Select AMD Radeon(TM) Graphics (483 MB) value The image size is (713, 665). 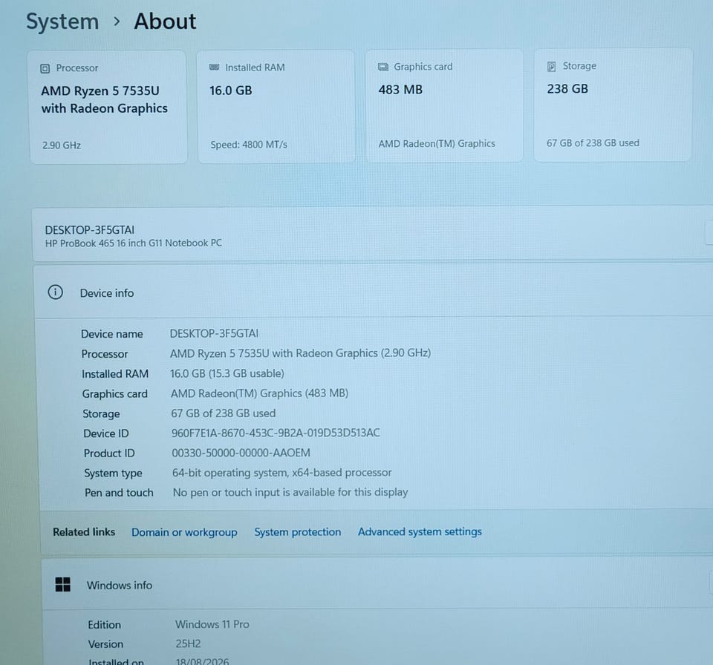(260, 393)
